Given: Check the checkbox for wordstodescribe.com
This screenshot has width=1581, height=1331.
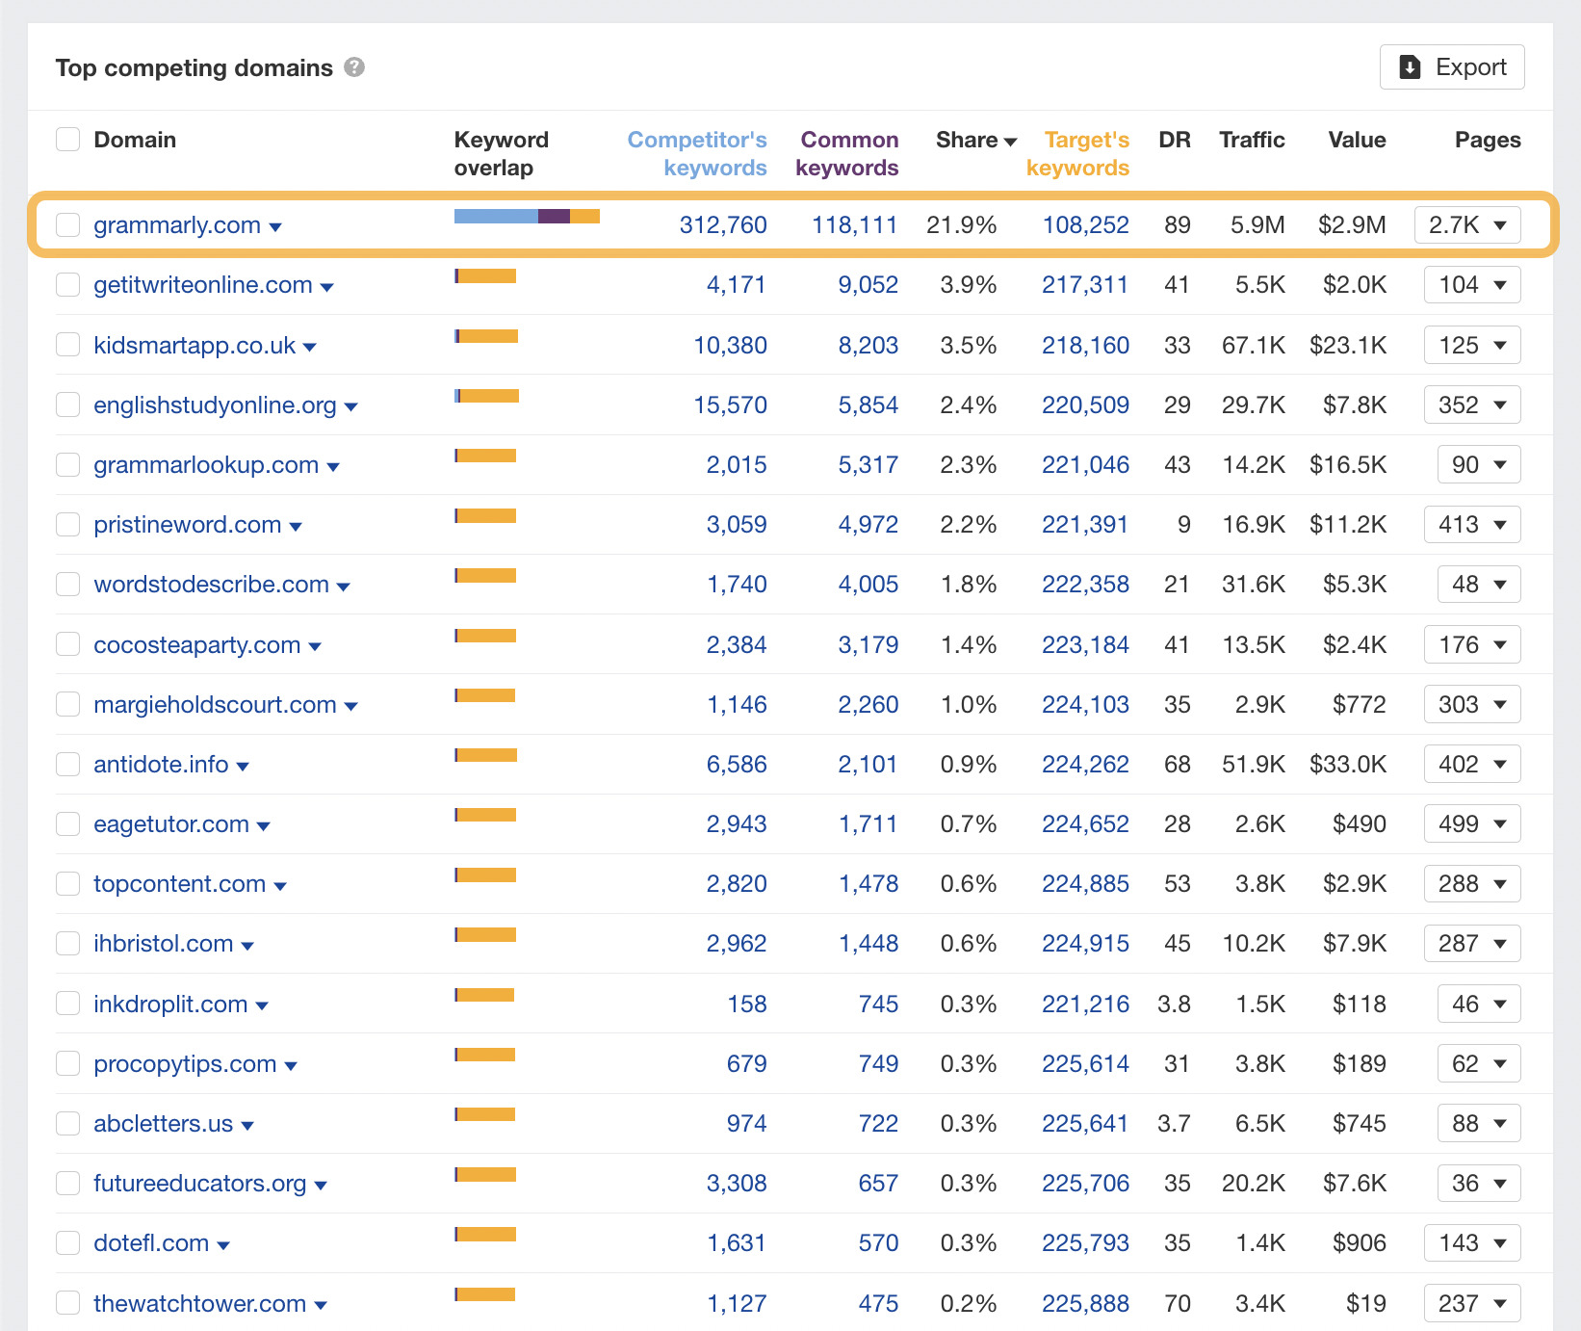Looking at the screenshot, I should (x=67, y=584).
